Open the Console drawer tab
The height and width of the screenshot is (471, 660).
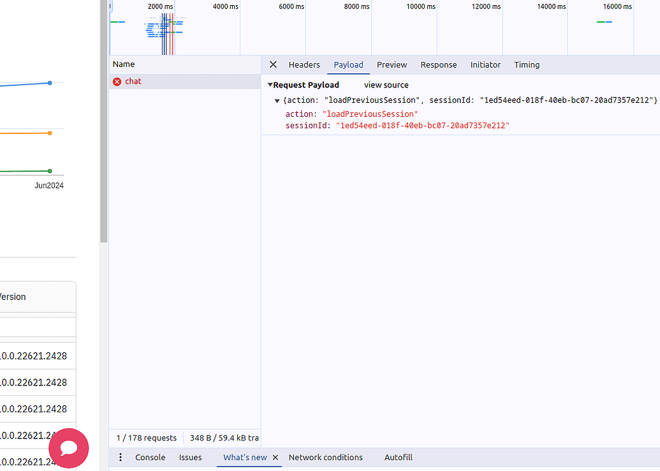pyautogui.click(x=150, y=457)
